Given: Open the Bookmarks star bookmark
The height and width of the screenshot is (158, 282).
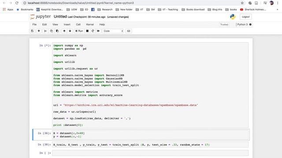Looking at the screenshot, I should pos(25,10).
